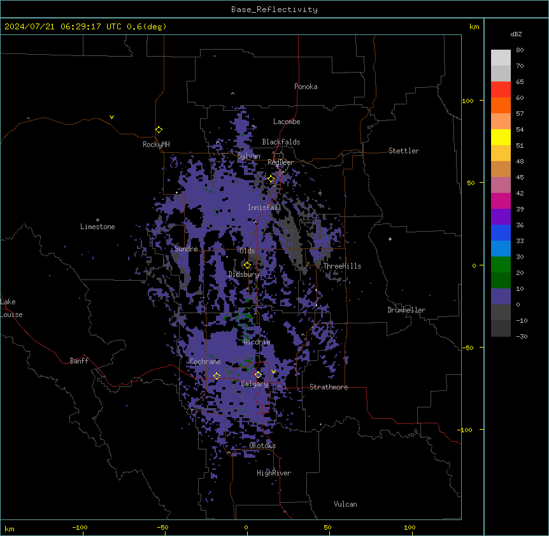Click the Banff label
549x536 pixels.
coord(79,361)
